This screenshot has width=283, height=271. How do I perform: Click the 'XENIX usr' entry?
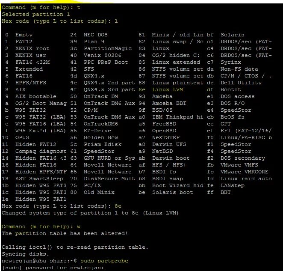coord(31,56)
